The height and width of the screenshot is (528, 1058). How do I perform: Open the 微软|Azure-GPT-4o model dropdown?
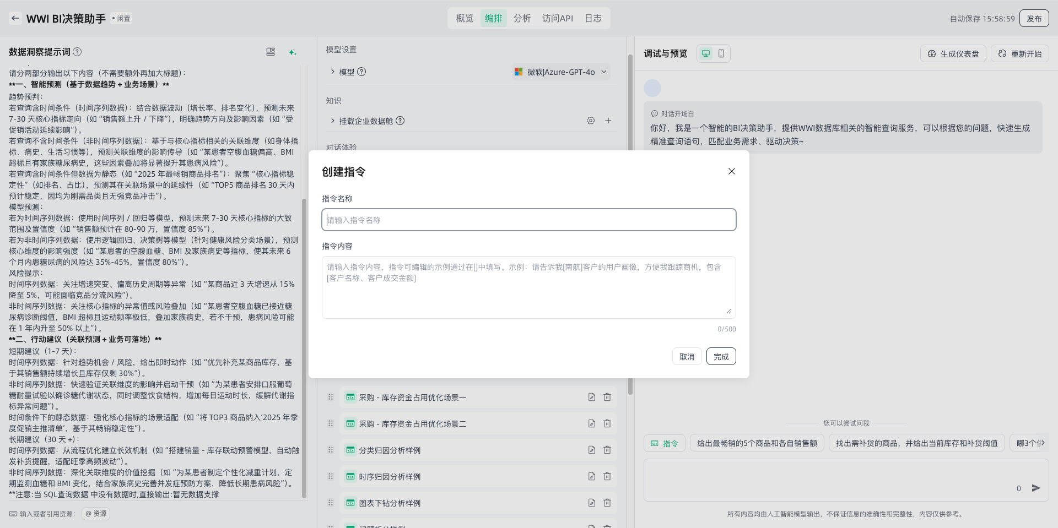pyautogui.click(x=560, y=72)
